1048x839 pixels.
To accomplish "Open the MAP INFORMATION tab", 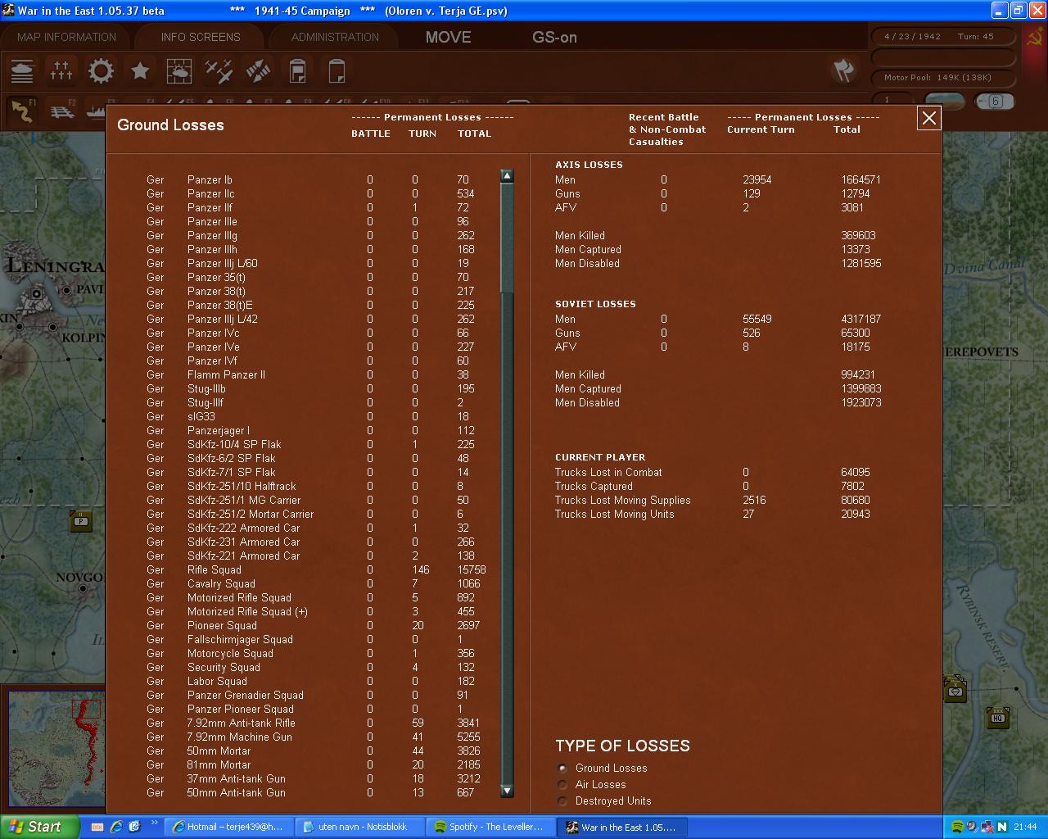I will (x=66, y=37).
